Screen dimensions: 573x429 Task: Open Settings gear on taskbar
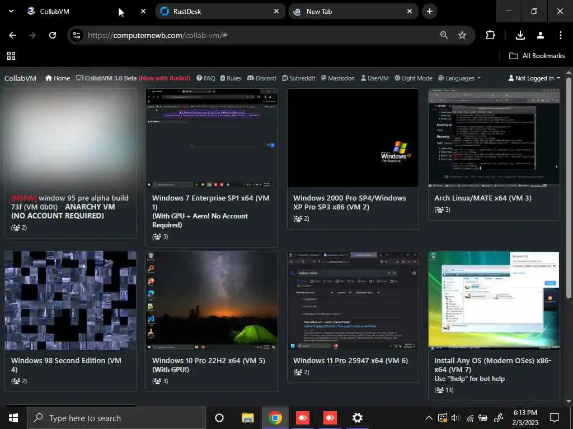pos(358,418)
